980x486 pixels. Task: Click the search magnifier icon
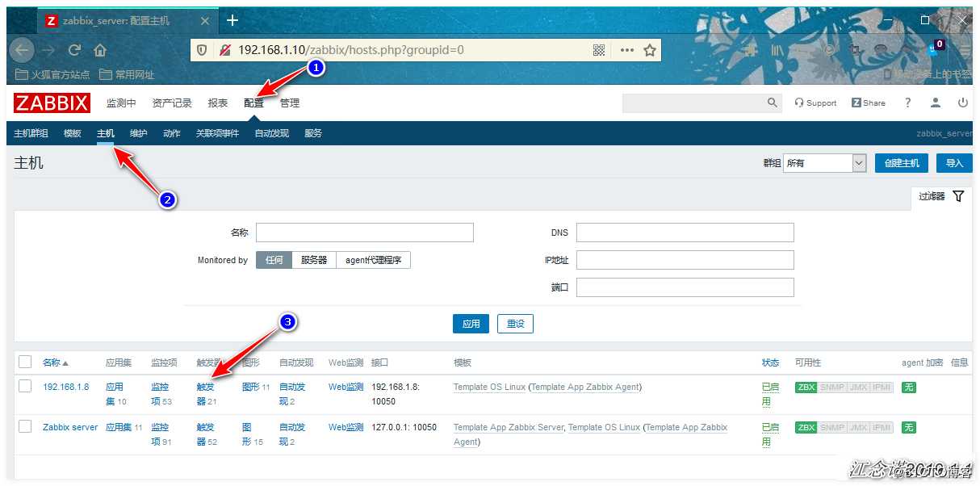click(x=773, y=103)
